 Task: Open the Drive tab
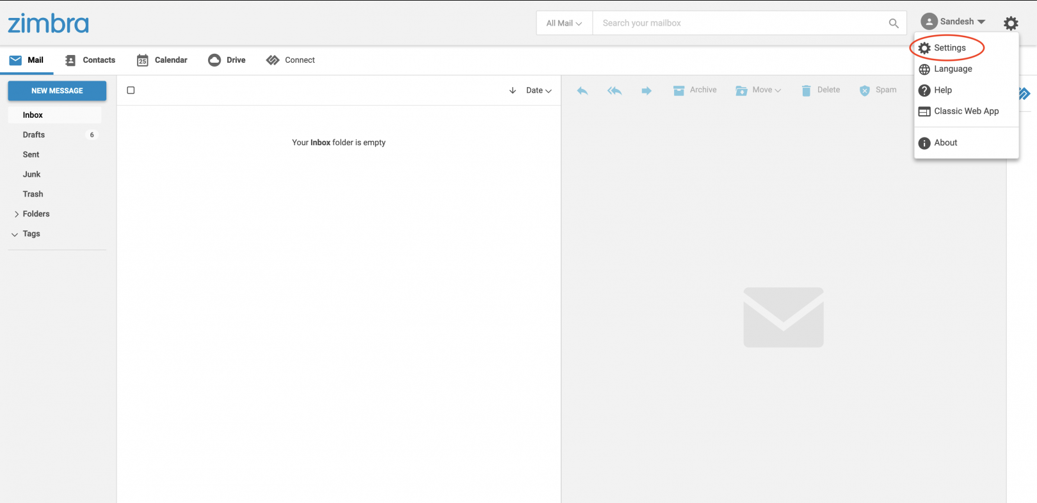click(x=227, y=60)
